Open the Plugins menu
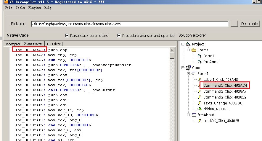 34,8
